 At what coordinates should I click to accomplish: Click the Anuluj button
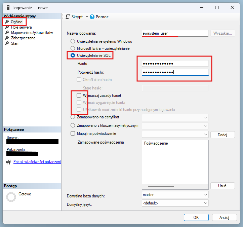tap(224, 218)
